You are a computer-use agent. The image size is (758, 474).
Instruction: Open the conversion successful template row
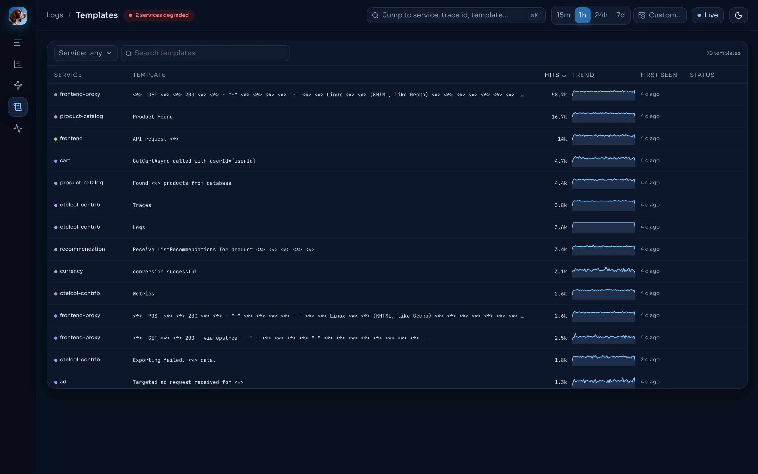pos(397,271)
